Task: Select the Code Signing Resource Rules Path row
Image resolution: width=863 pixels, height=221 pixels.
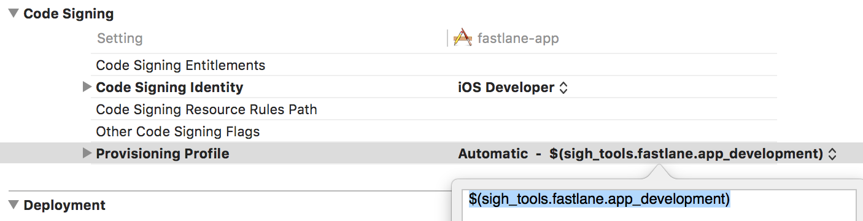Action: 434,109
